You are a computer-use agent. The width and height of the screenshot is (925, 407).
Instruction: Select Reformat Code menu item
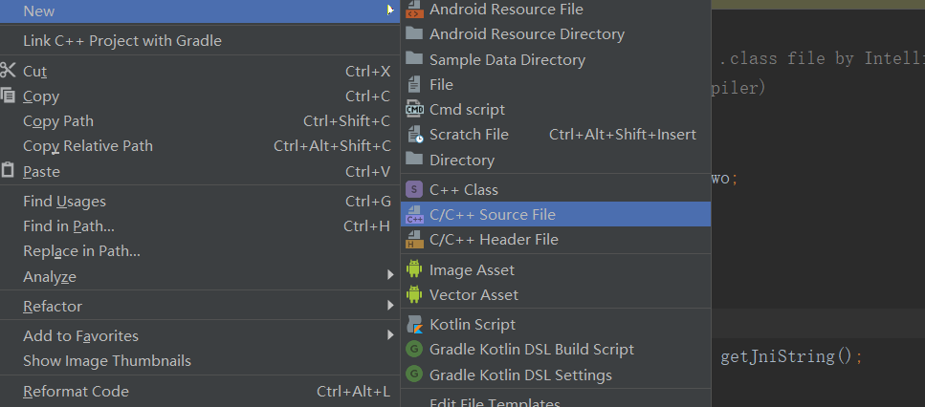pyautogui.click(x=200, y=391)
